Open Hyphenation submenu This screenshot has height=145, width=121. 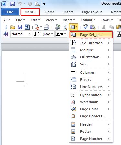[91, 95]
